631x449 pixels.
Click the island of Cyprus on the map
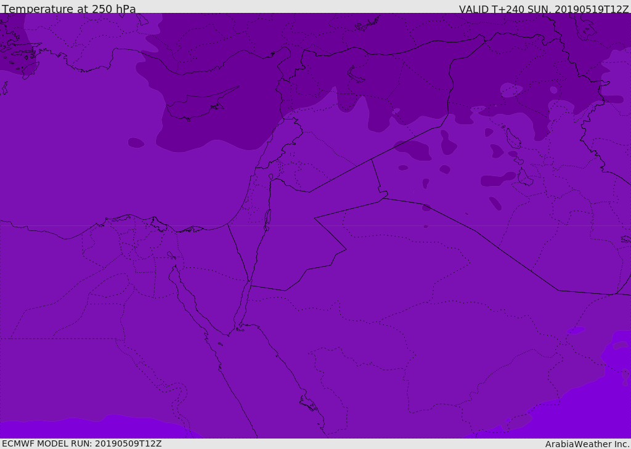[x=197, y=105]
